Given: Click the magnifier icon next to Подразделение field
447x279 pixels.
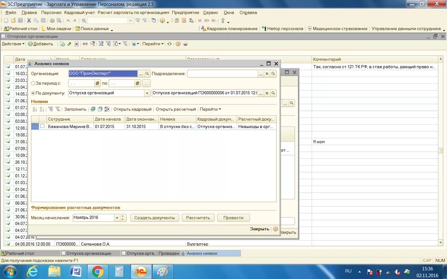Looking at the screenshot, I should pos(273,74).
